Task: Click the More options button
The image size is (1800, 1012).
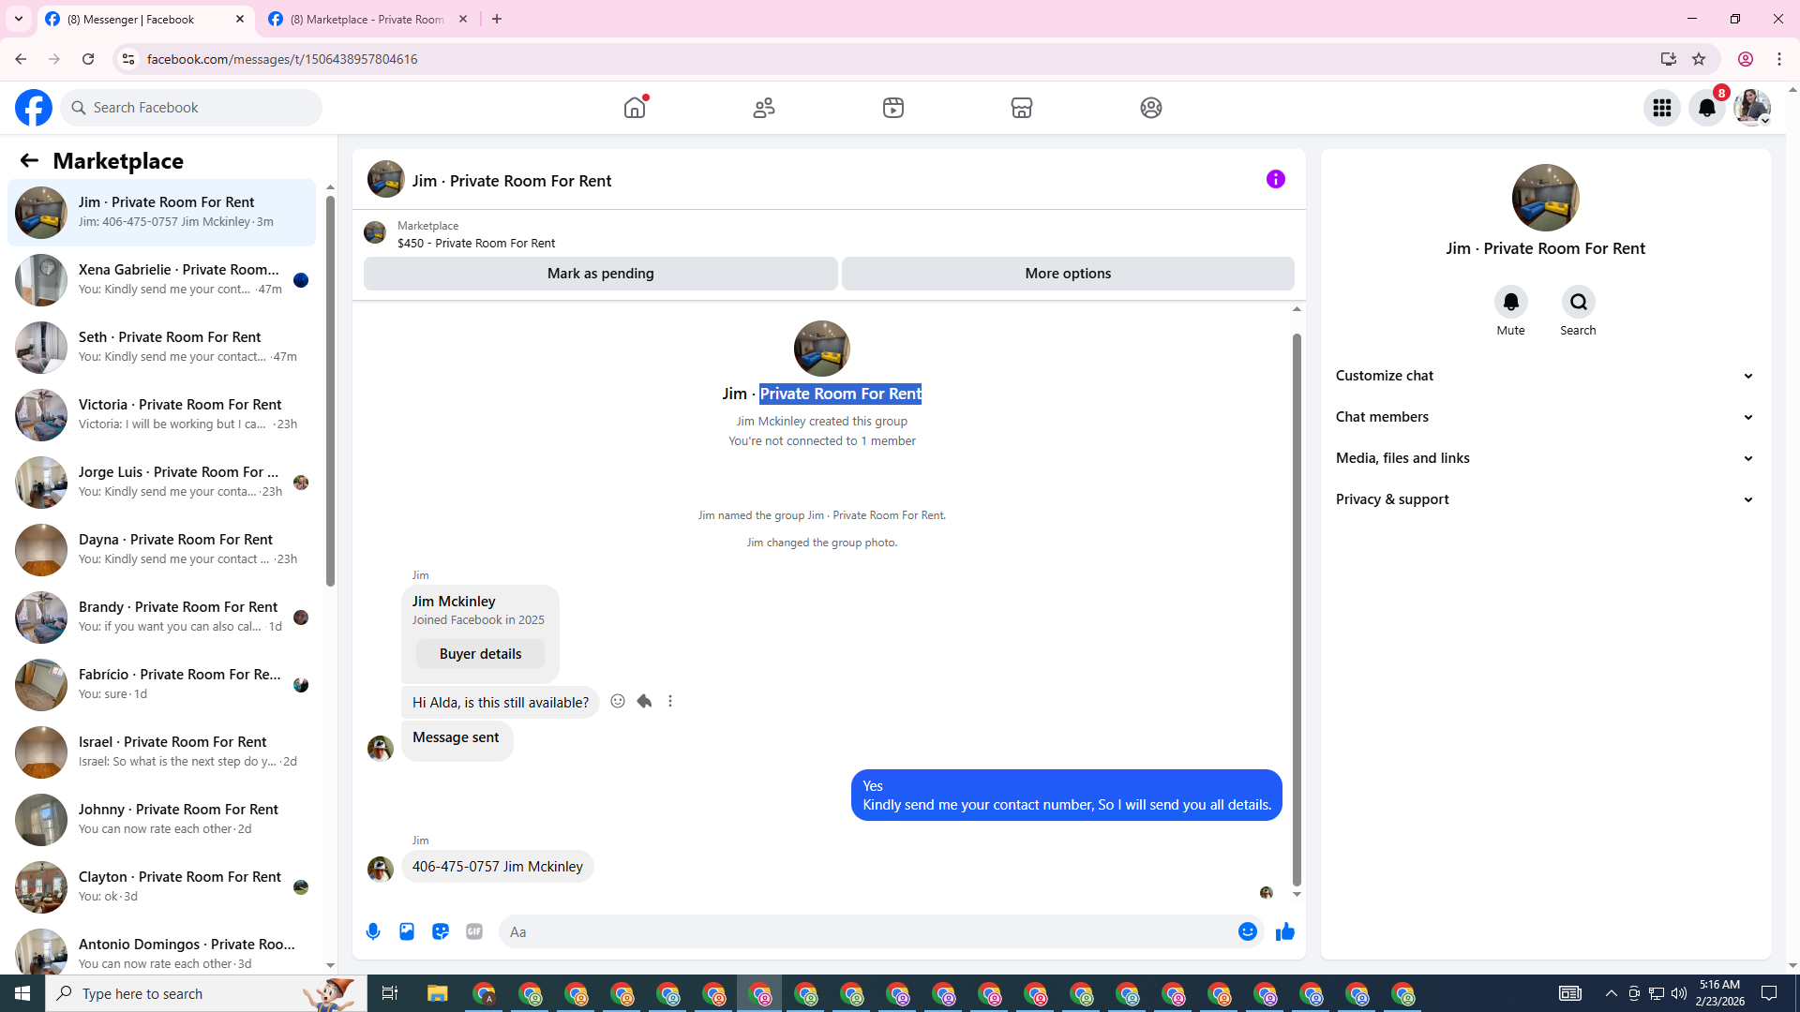Action: click(1068, 274)
